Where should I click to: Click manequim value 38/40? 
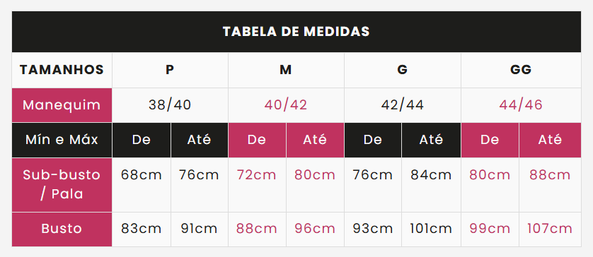pyautogui.click(x=170, y=105)
